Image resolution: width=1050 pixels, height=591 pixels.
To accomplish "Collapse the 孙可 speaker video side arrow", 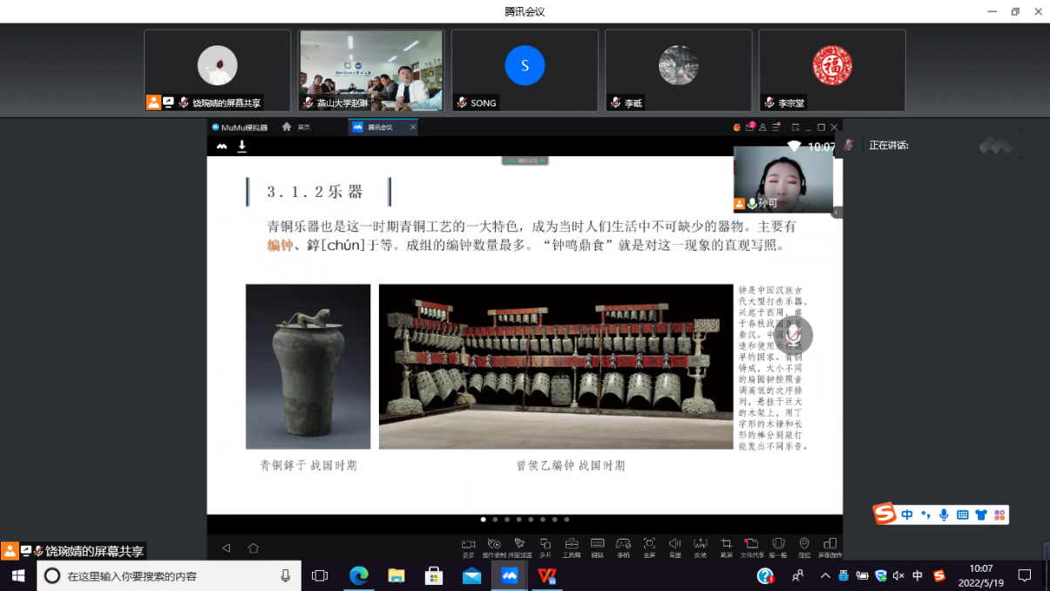I will (837, 212).
